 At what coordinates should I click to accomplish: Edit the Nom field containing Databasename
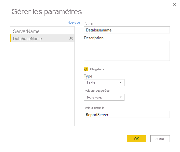(127, 30)
